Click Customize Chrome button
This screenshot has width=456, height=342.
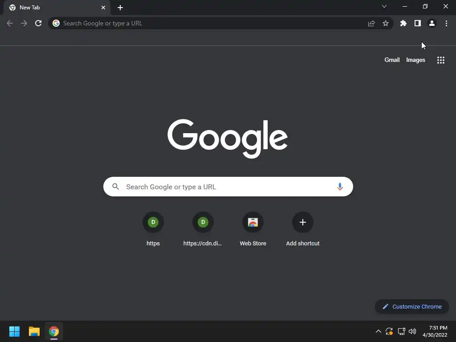pyautogui.click(x=412, y=306)
